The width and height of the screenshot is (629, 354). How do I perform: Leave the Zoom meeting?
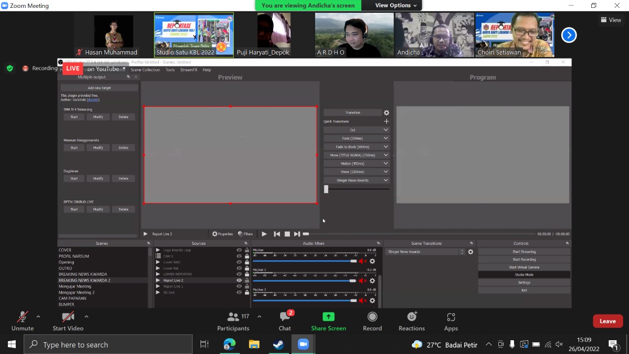click(x=608, y=321)
